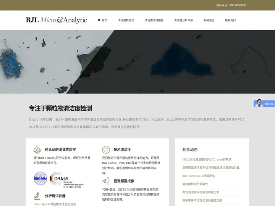Click the tomography icon beside 显微断层成像
This screenshot has width=275, height=206.
coord(106,181)
